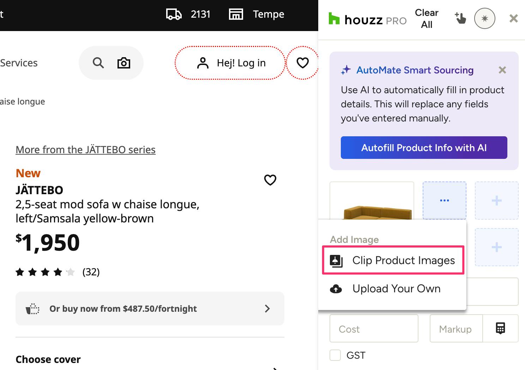Screen dimensions: 525x370
Task: Open the favourites heart in header
Action: click(x=302, y=63)
